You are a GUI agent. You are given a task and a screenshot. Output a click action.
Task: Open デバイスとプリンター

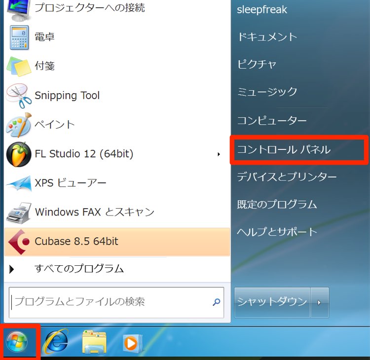coord(287,177)
